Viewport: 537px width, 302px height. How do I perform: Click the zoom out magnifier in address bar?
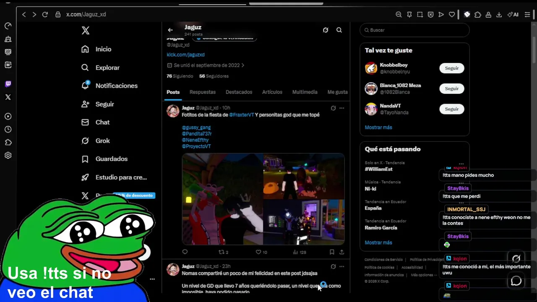point(399,14)
